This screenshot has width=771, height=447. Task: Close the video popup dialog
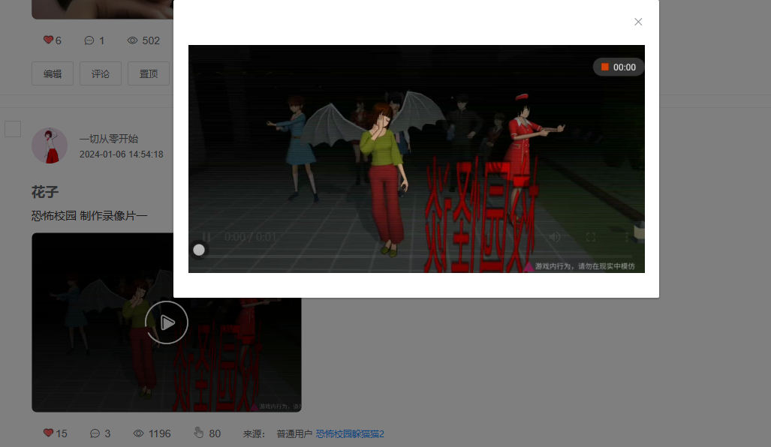[638, 22]
